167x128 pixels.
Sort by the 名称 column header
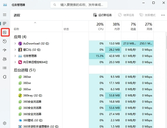[36, 26]
